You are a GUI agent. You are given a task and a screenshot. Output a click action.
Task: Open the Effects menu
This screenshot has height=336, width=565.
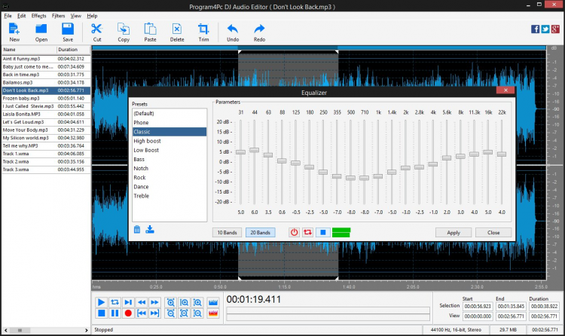point(38,16)
